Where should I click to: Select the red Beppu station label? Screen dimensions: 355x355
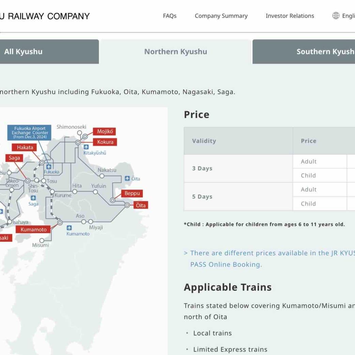click(x=132, y=194)
